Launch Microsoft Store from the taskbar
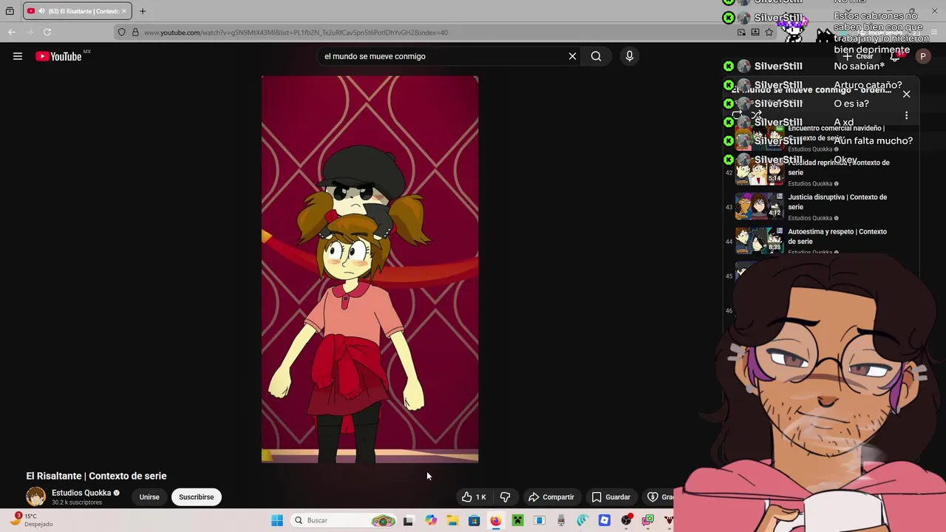 coord(474,520)
